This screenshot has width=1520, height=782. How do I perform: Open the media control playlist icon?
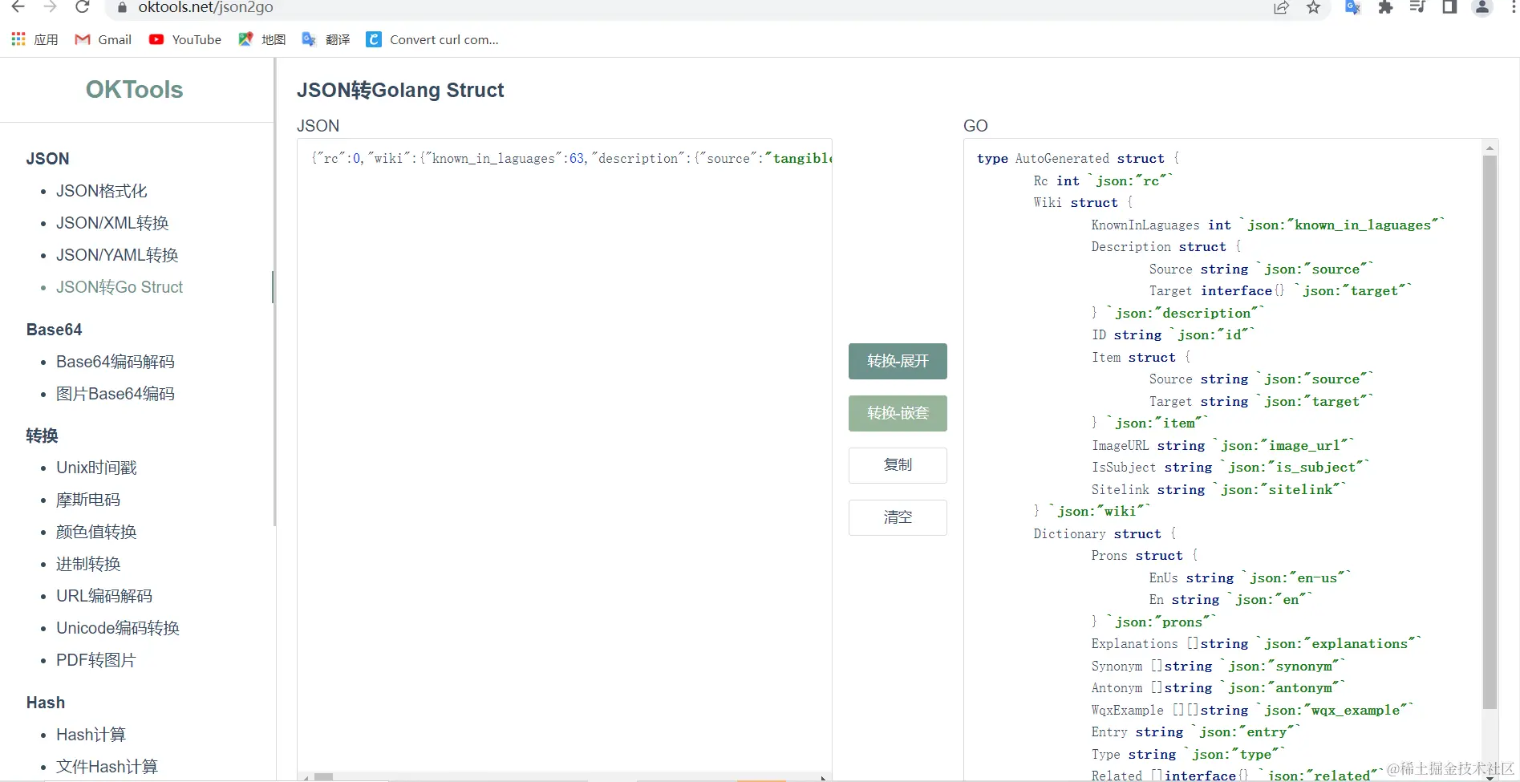click(1417, 7)
